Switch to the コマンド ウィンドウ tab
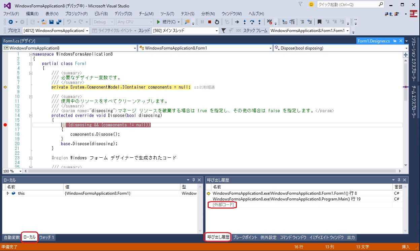Screen dimensions: 420x251 click(293, 238)
